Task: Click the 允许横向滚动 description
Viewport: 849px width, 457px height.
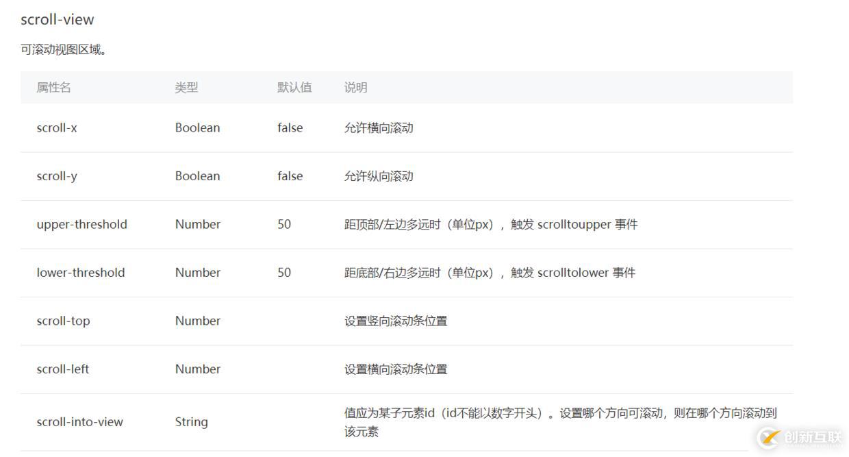Action: tap(379, 127)
